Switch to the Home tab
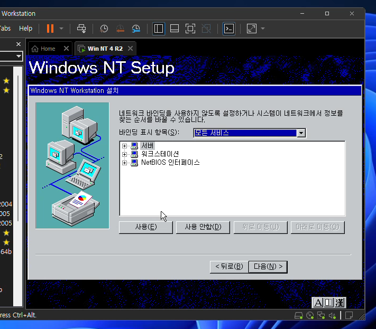 (x=48, y=49)
